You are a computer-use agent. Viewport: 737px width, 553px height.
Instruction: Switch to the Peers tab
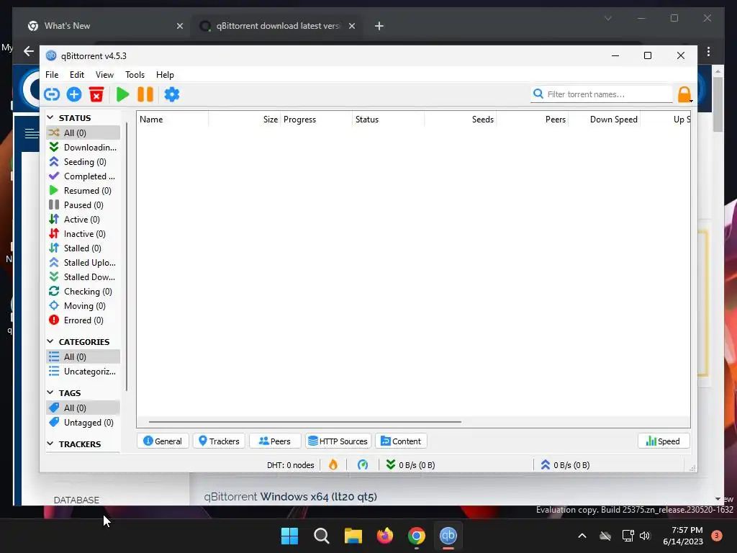[x=275, y=441]
